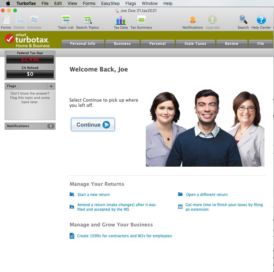Click the Flags panel header
The image size is (274, 272).
coord(26,86)
